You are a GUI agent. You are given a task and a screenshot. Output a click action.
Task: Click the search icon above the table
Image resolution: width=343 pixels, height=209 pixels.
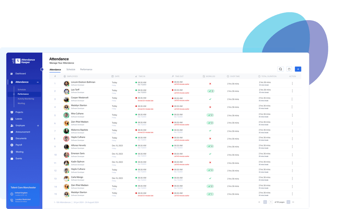click(x=280, y=69)
